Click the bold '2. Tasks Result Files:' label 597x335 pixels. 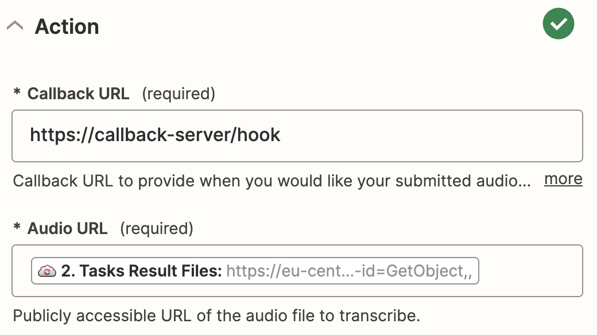141,271
